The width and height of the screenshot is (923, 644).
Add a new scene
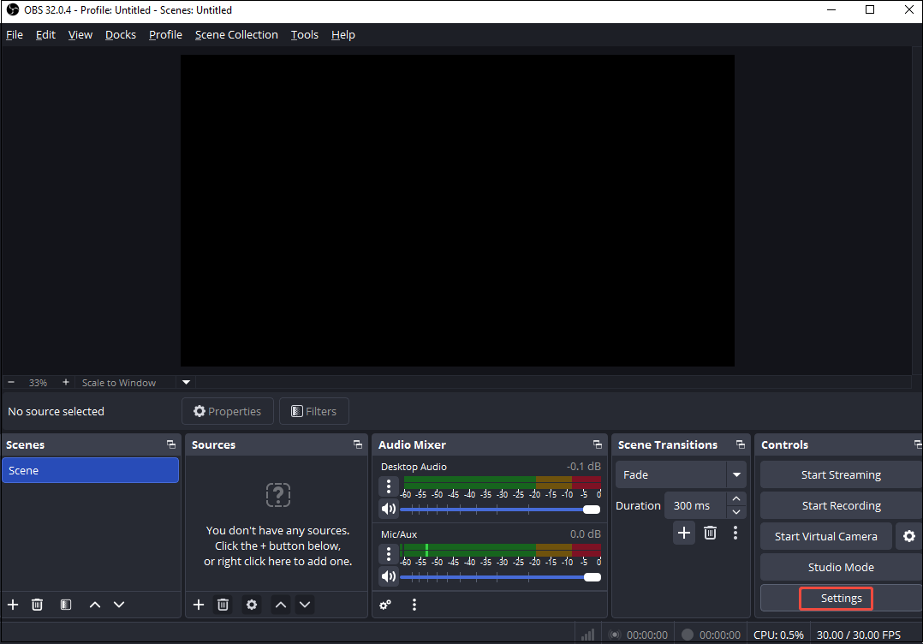[12, 605]
